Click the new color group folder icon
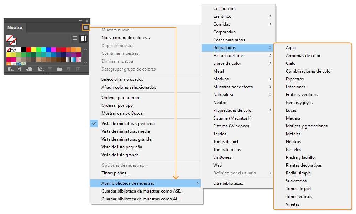Viewport: 356px width, 214px height. tap(59, 69)
